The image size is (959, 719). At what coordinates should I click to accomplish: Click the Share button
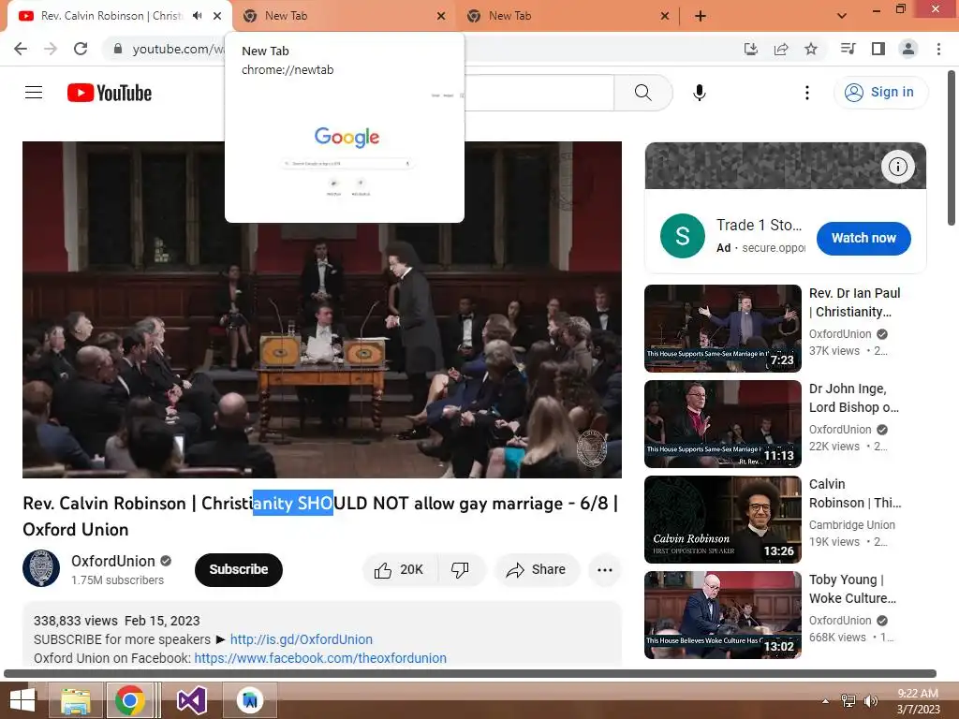pos(537,570)
